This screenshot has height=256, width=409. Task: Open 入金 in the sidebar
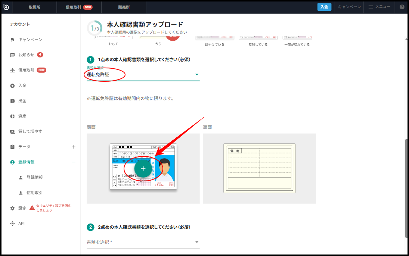[x=22, y=85]
